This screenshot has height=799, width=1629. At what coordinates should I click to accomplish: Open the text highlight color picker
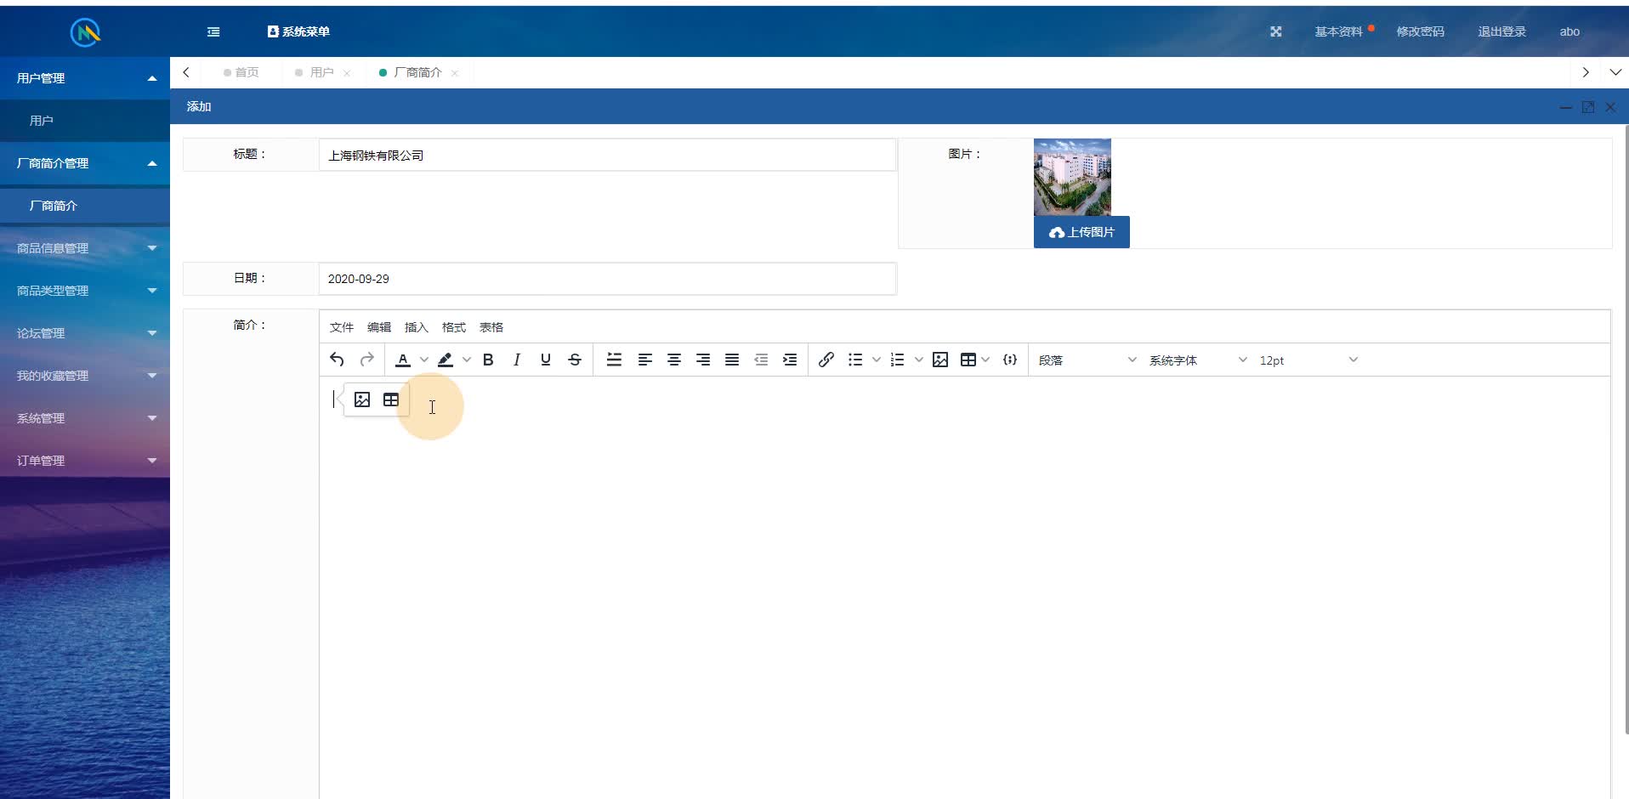(x=446, y=360)
